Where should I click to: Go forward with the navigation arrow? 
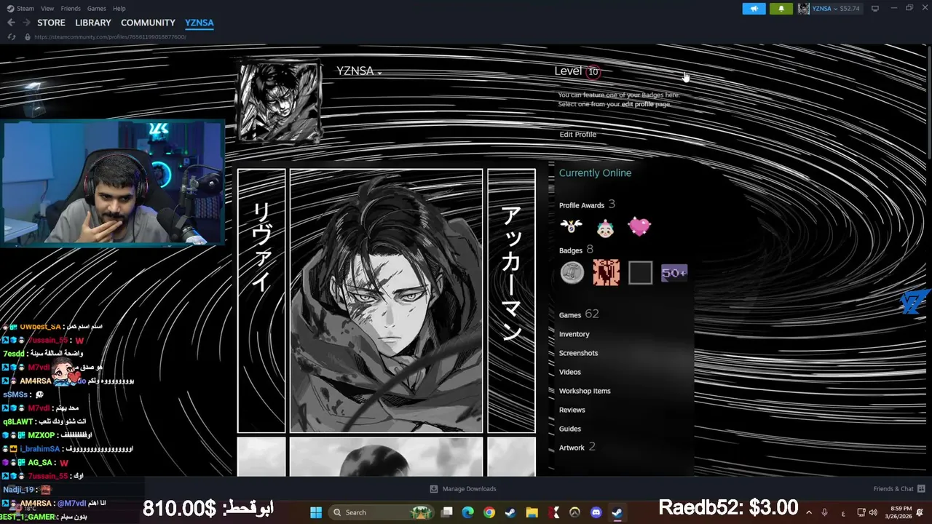(26, 23)
